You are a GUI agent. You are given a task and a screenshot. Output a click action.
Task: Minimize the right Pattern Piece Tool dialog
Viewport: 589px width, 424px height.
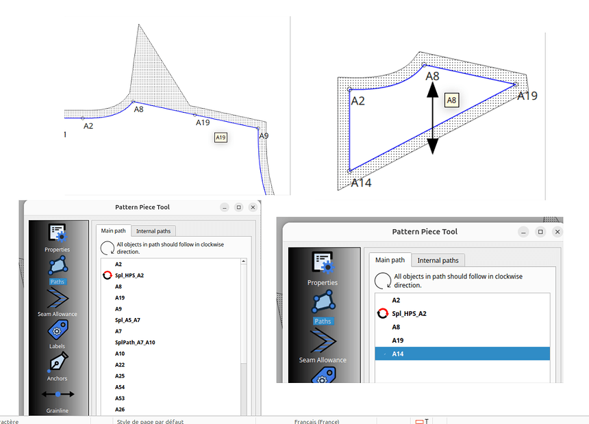click(x=523, y=233)
